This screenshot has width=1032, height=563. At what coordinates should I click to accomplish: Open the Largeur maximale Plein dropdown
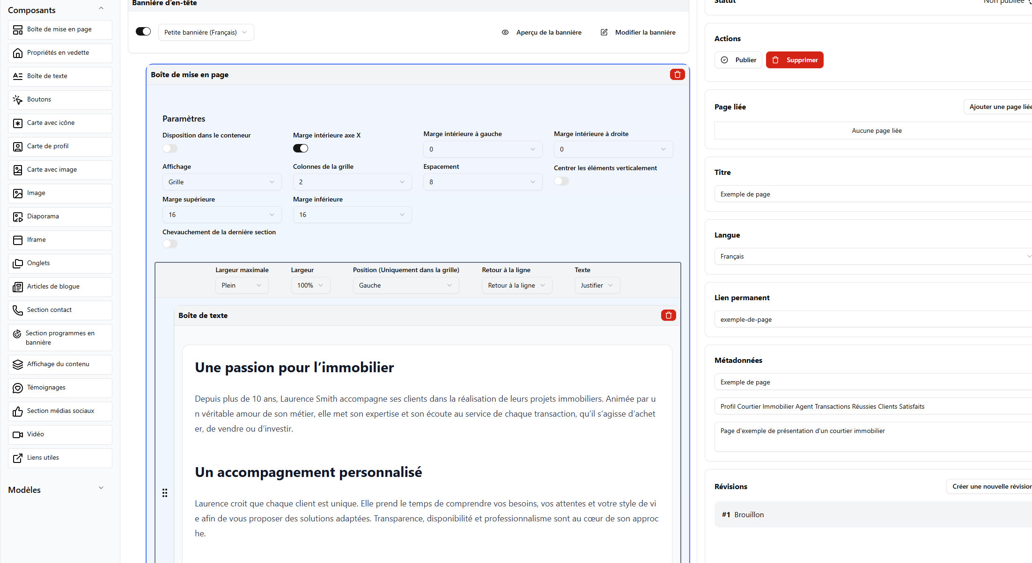242,285
